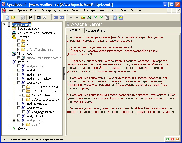Image resolution: width=182 pixels, height=143 pixels.
Task: Click the command prompt console icon
Action: tap(39, 17)
